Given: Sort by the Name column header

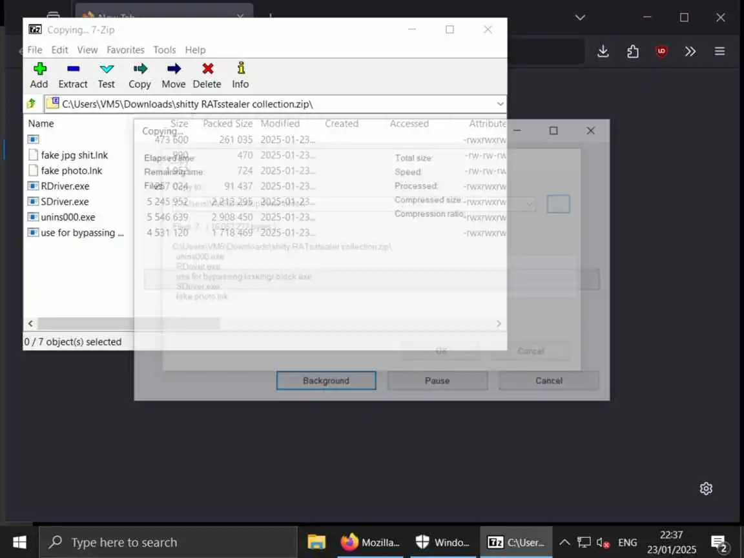Looking at the screenshot, I should 41,124.
